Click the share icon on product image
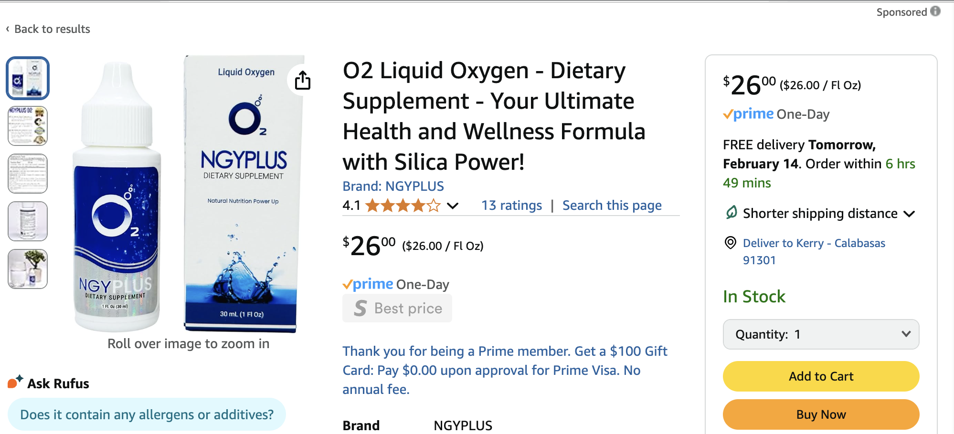 tap(302, 80)
